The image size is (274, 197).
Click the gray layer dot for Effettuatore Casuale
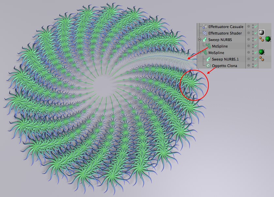pyautogui.click(x=249, y=26)
